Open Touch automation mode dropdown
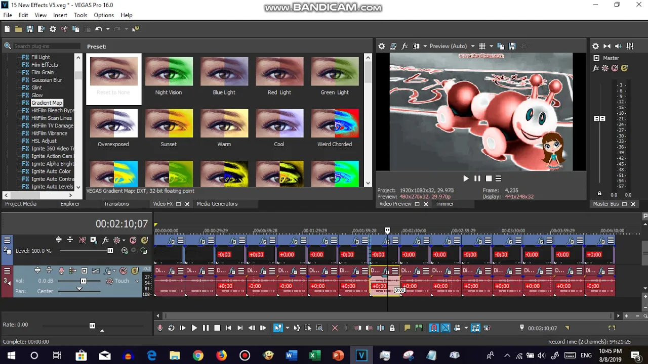Image resolution: width=648 pixels, height=364 pixels. coord(137,281)
